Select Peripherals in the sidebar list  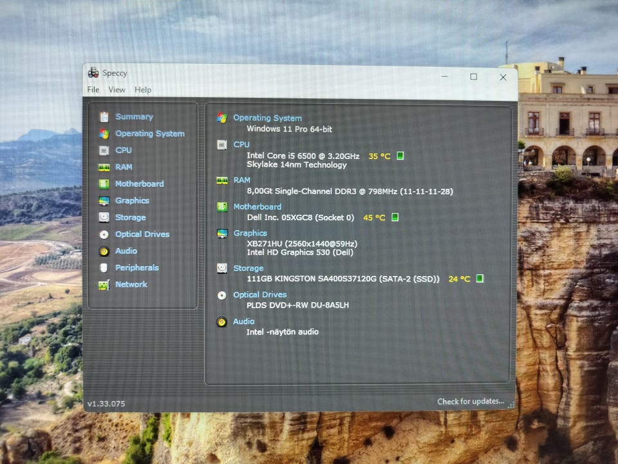[x=136, y=268]
